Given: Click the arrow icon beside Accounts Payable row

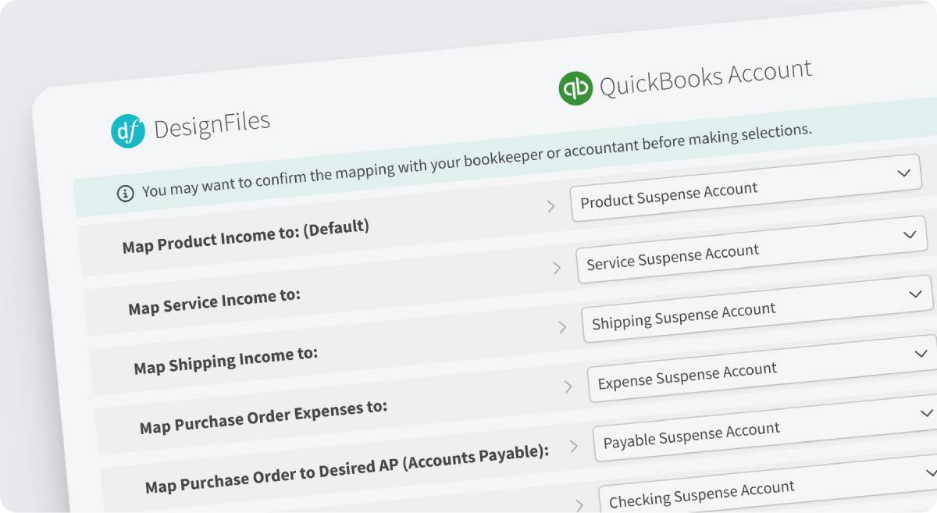Looking at the screenshot, I should pos(574,446).
